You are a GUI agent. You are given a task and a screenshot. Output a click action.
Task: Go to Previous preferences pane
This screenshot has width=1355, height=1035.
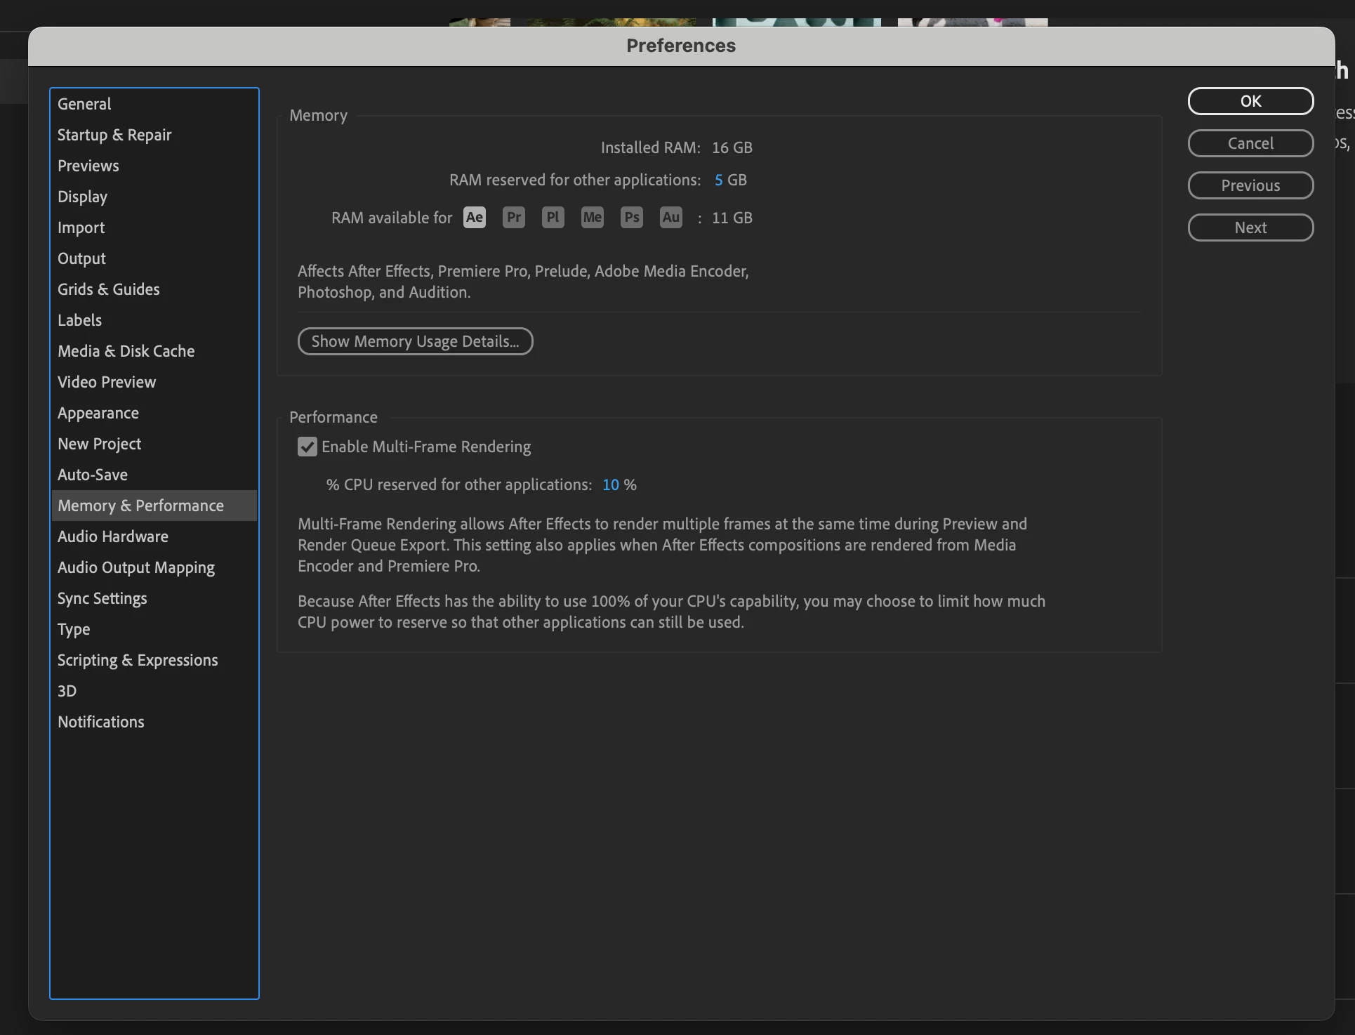1250,185
